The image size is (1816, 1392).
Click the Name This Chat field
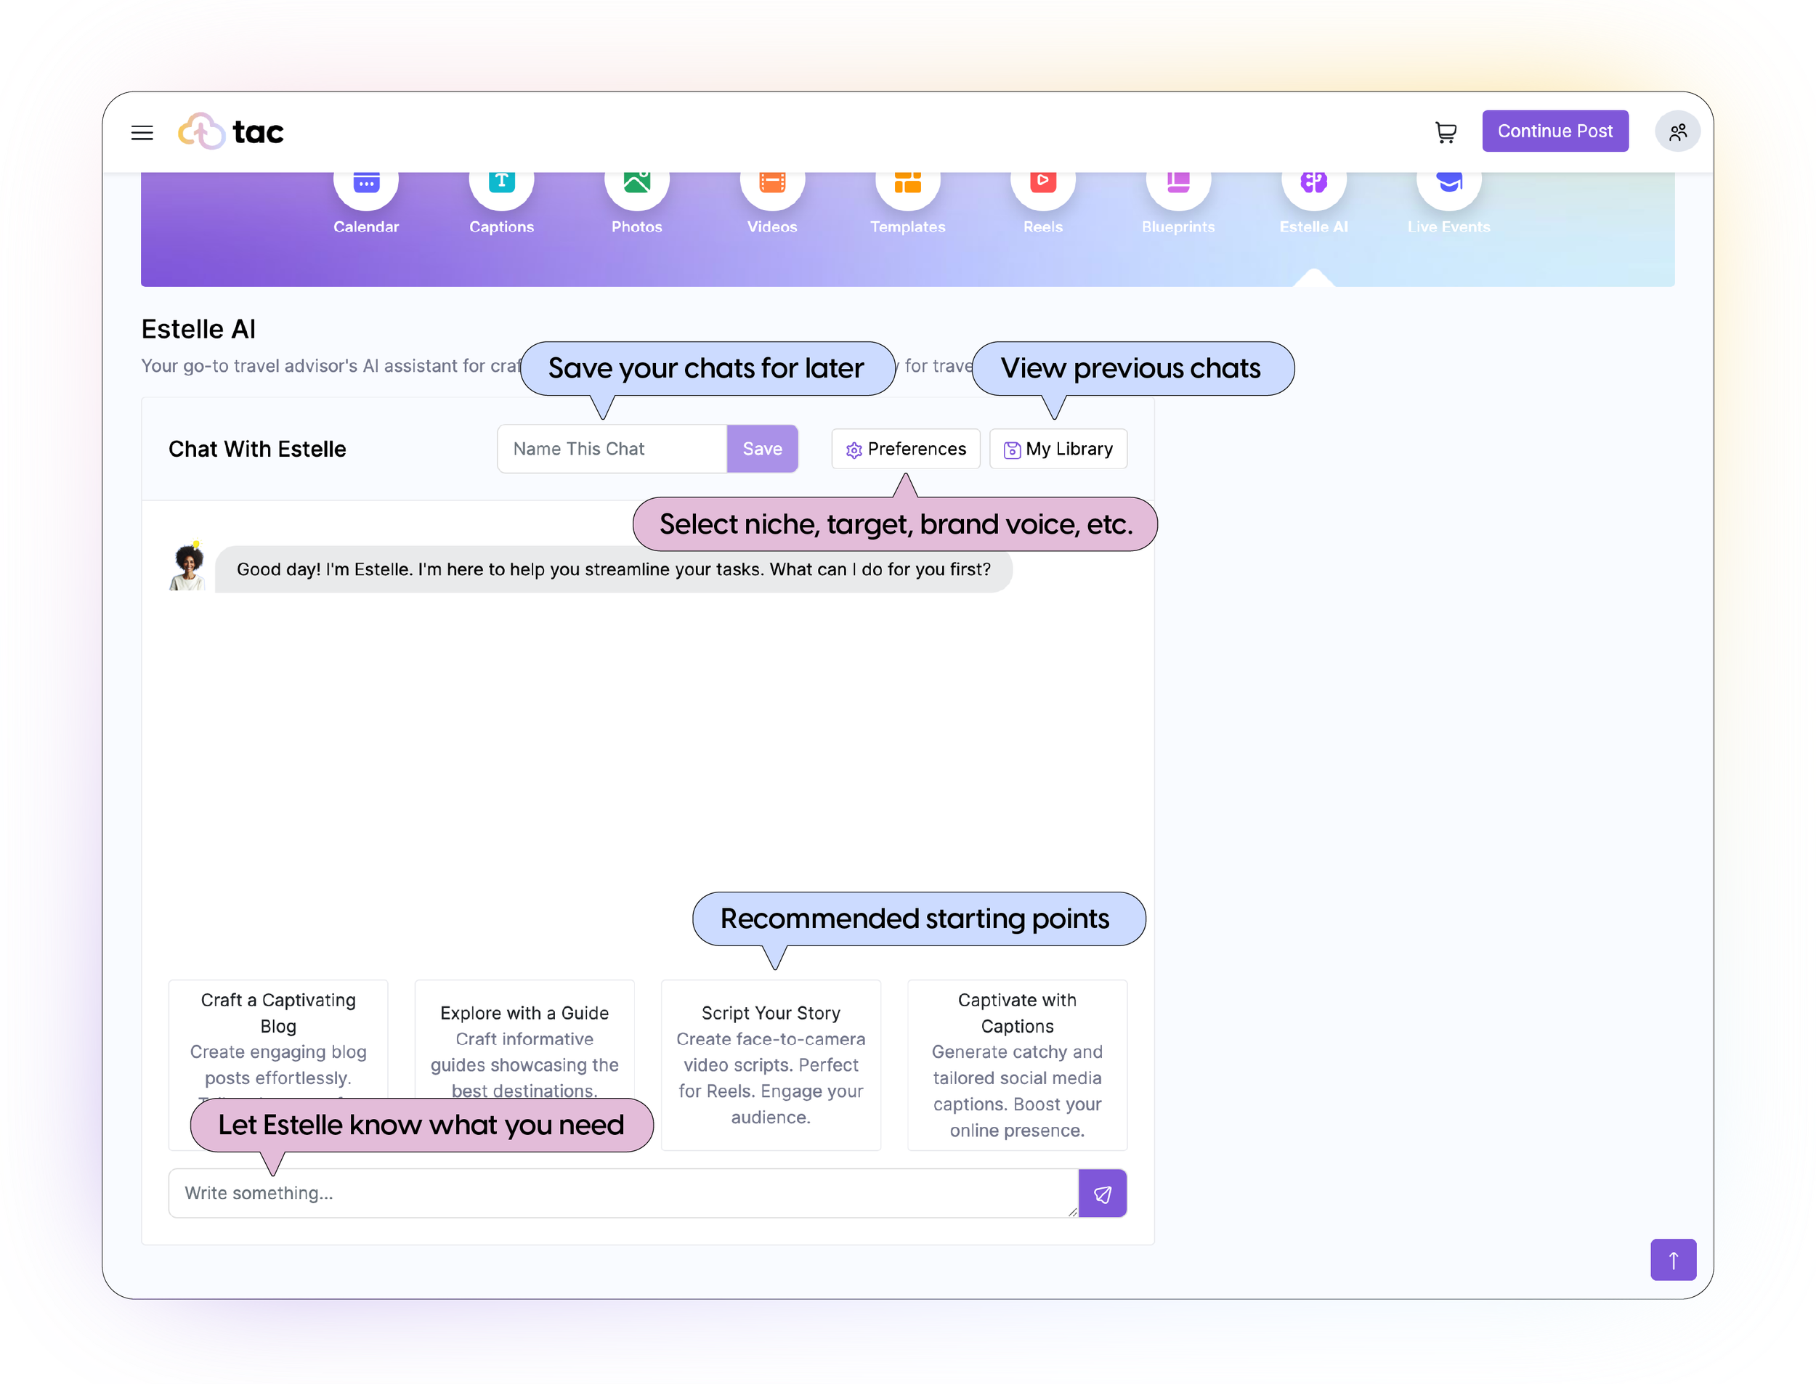click(612, 449)
